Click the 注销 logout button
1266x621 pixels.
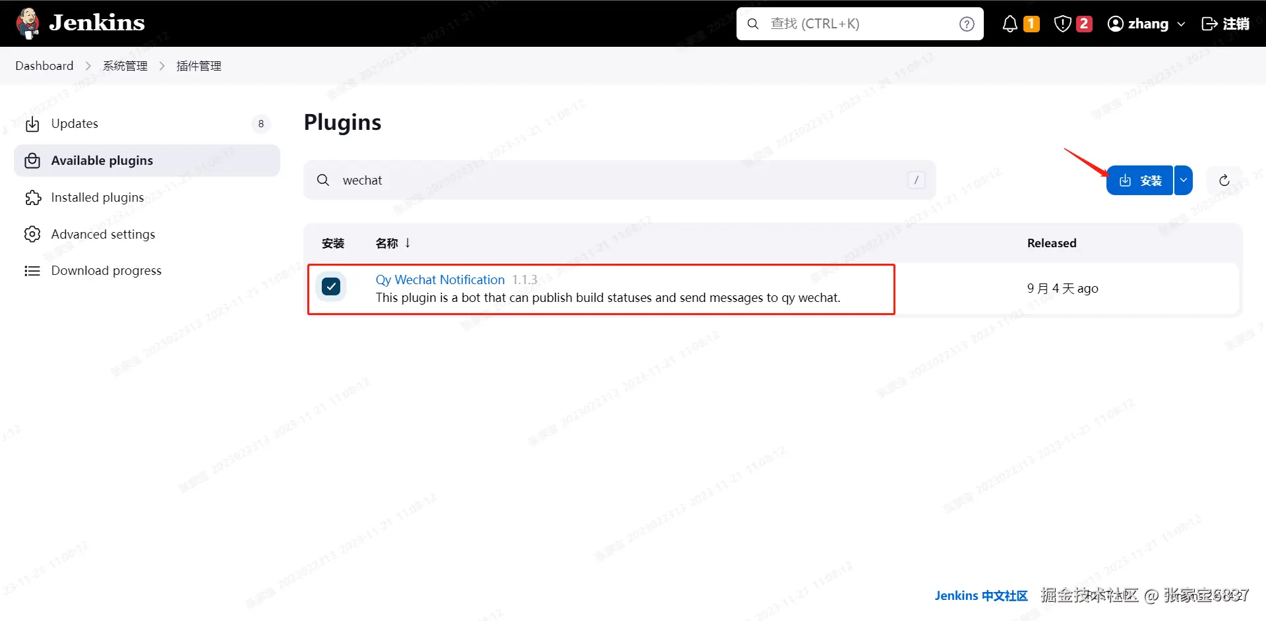click(1225, 24)
